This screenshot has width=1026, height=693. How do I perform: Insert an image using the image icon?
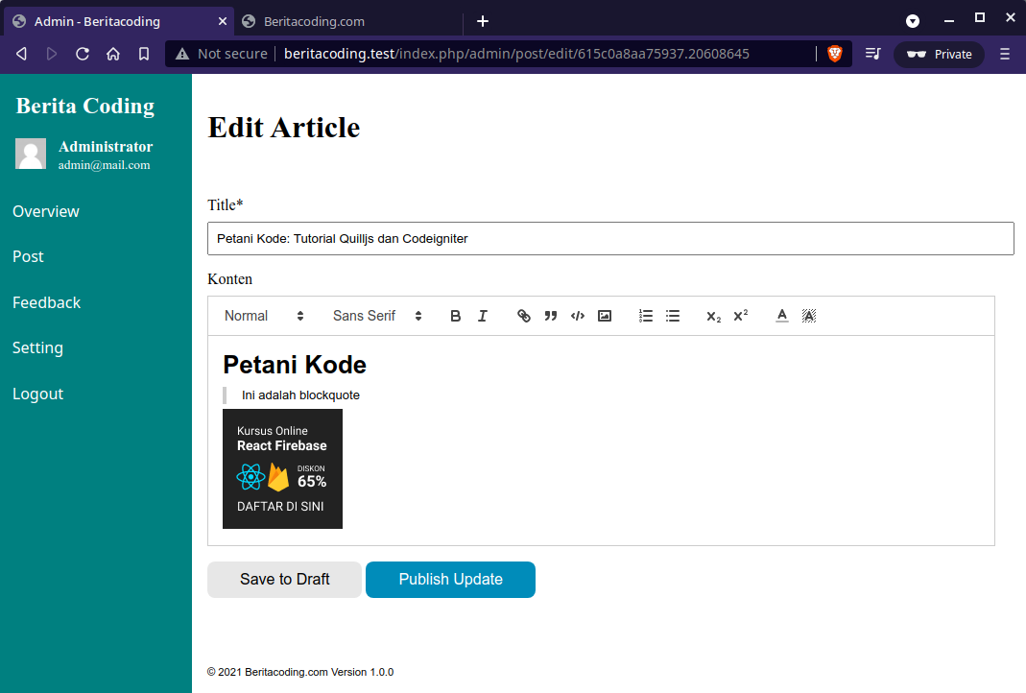point(604,315)
